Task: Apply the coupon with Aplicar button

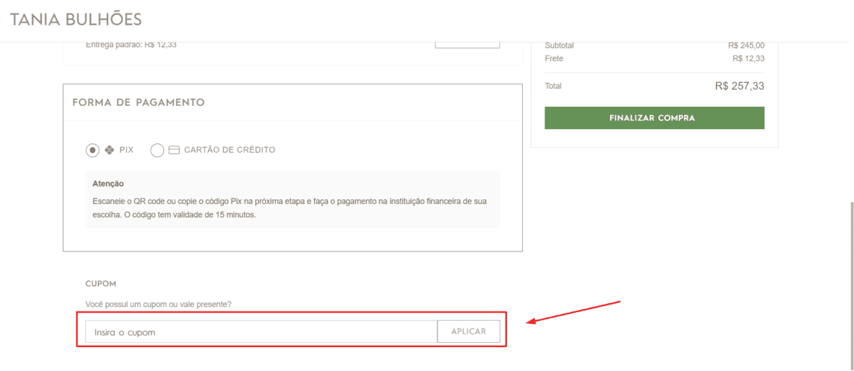Action: point(468,331)
